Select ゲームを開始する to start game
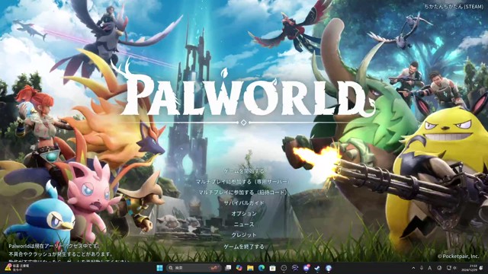The image size is (488, 274). coord(244,170)
